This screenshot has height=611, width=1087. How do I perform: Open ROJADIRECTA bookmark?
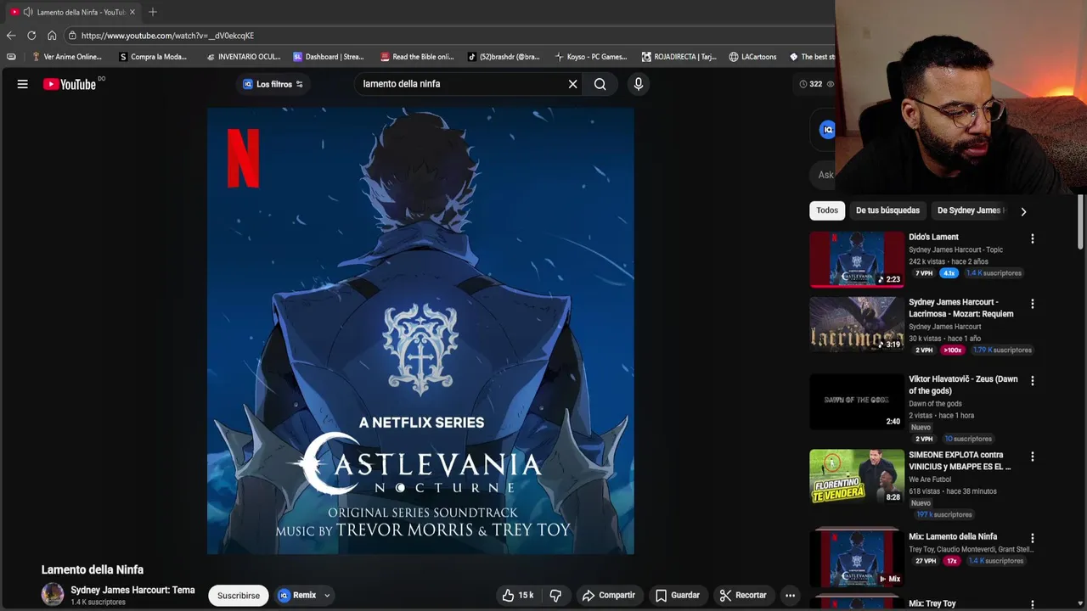click(x=679, y=57)
